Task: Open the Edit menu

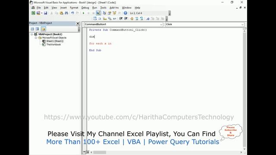Action: coord(46,8)
